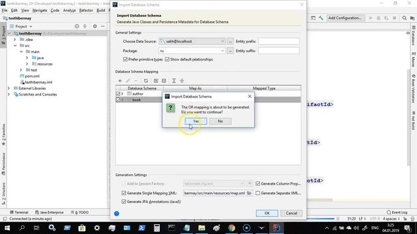Select pom.xml in project tree
The image size is (417, 234).
[x=30, y=76]
